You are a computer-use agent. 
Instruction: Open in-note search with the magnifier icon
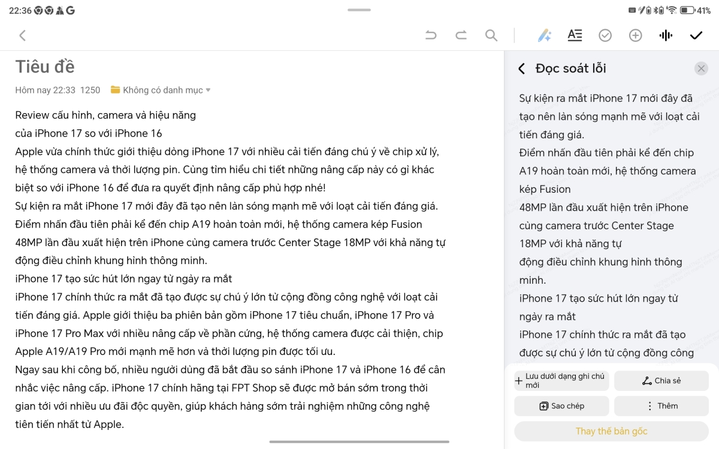tap(491, 35)
